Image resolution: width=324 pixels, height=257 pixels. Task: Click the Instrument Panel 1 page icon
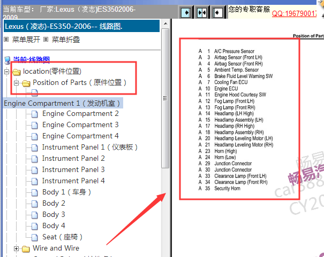(x=34, y=147)
